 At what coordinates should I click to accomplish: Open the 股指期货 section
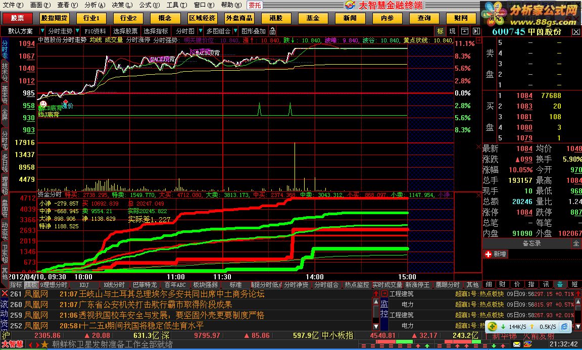(x=54, y=18)
